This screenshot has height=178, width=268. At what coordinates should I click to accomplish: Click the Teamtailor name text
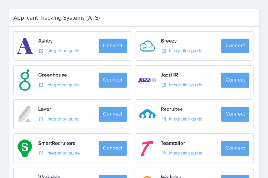tap(173, 143)
